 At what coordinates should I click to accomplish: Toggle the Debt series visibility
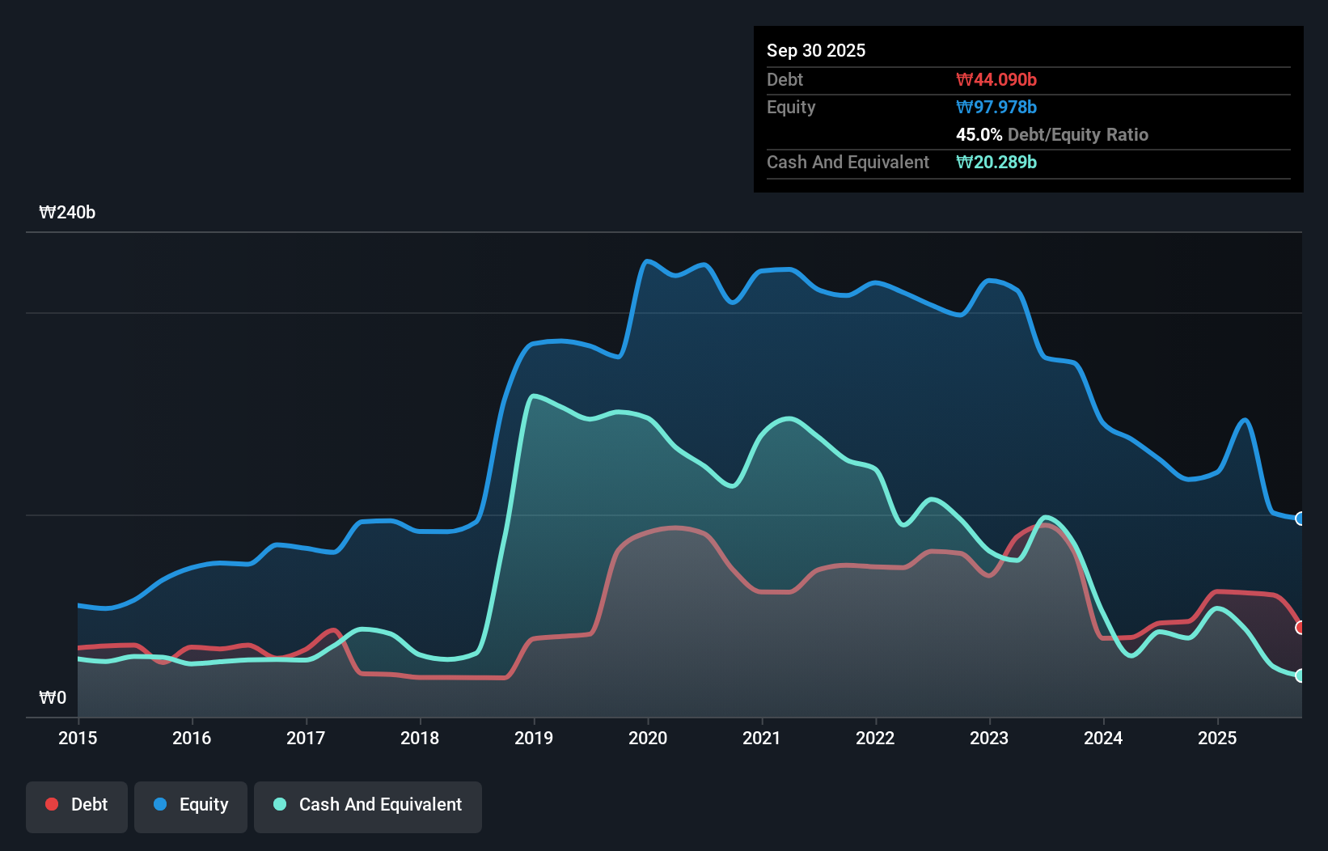(x=77, y=805)
